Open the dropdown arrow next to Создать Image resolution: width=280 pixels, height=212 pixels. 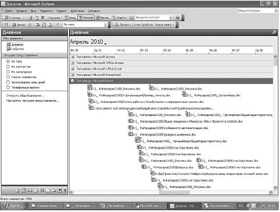pyautogui.click(x=24, y=18)
